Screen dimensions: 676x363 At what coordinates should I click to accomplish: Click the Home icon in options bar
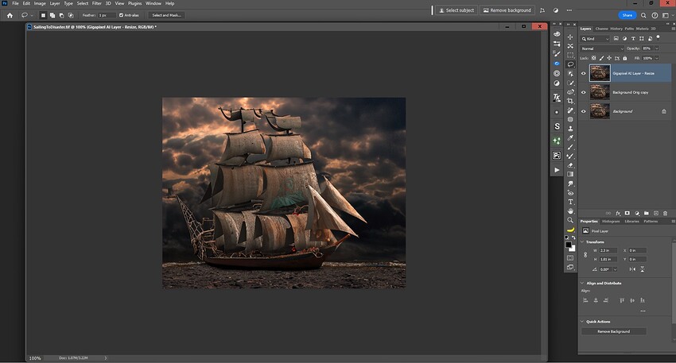point(10,15)
